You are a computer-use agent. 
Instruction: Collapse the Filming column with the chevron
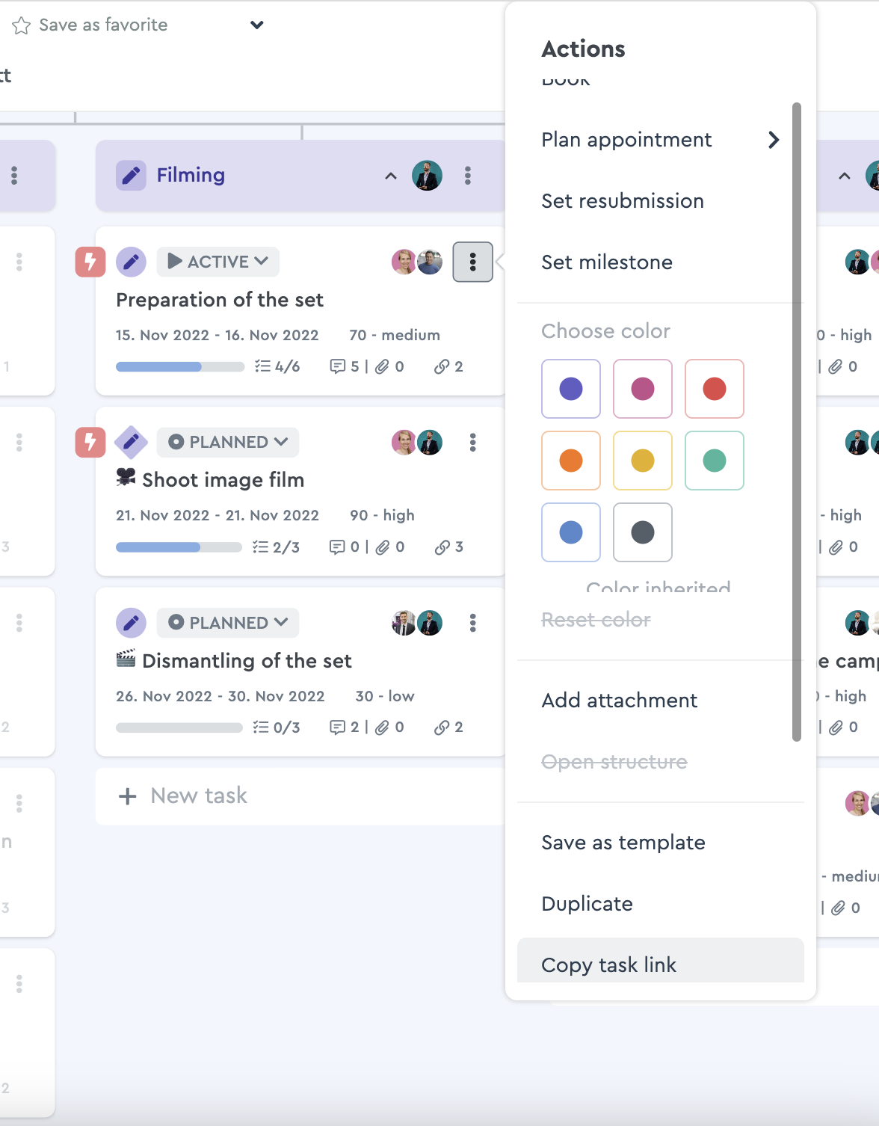[x=391, y=176]
